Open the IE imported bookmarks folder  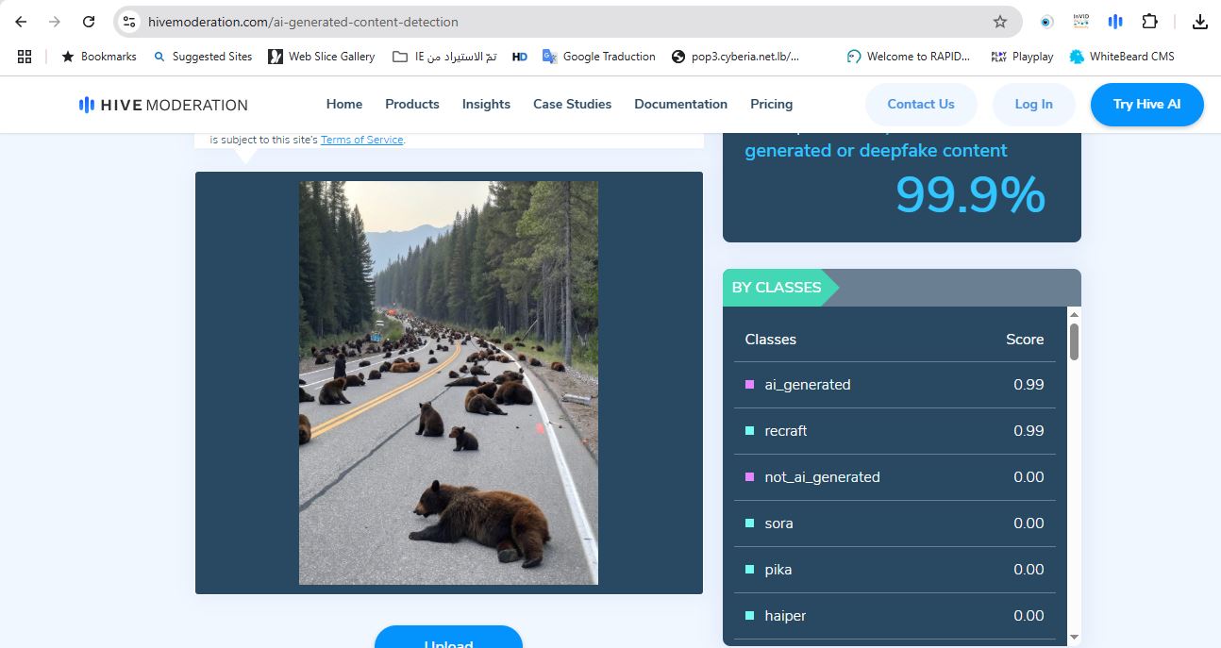443,57
